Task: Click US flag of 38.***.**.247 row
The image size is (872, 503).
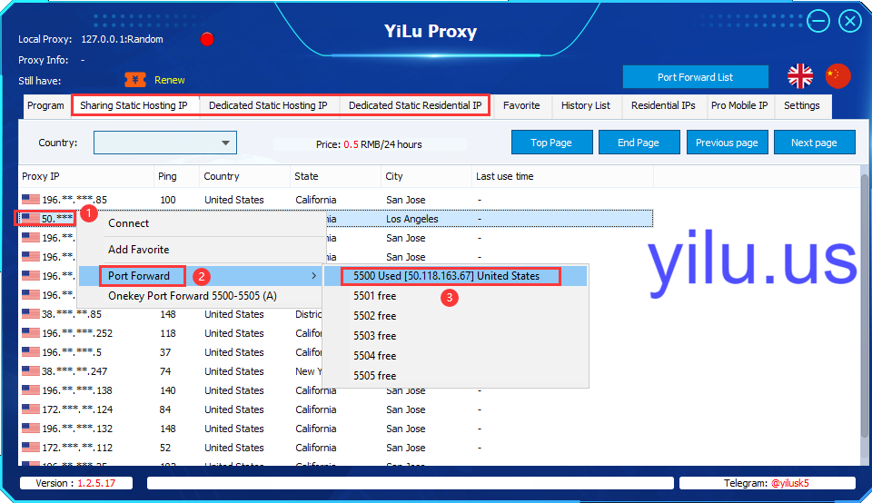Action: 31,370
